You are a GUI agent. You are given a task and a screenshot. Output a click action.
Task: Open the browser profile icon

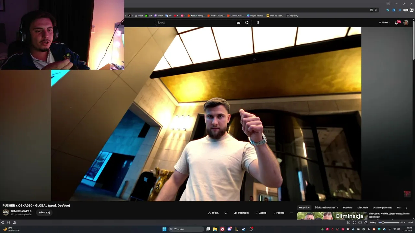[x=412, y=10]
